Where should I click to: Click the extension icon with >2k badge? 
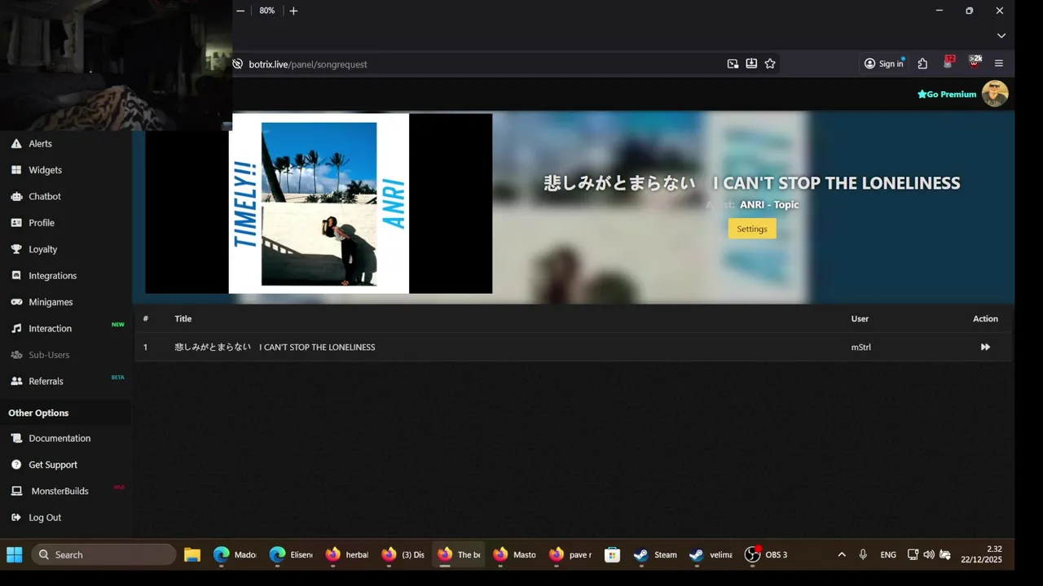click(x=975, y=62)
